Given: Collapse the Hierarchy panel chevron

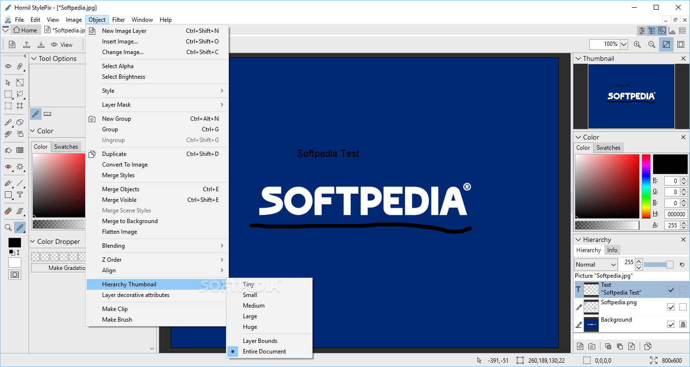Looking at the screenshot, I should point(578,240).
